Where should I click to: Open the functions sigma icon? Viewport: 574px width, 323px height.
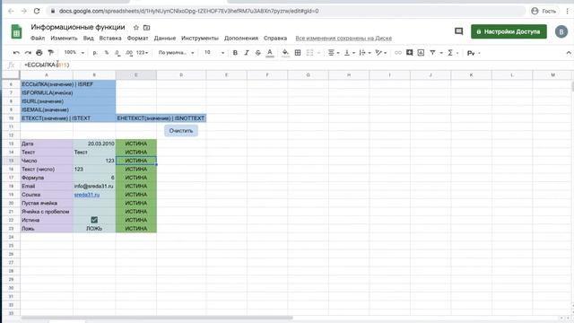pos(450,53)
